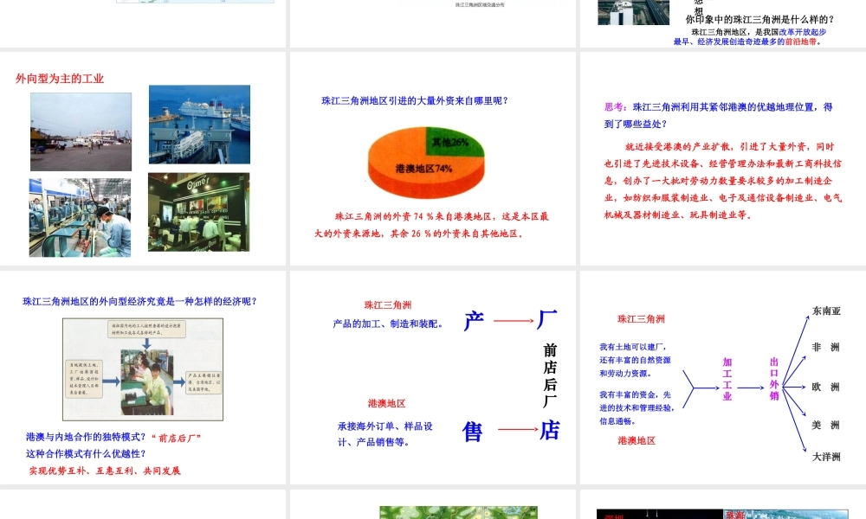Click the large blue character 厂

[547, 319]
